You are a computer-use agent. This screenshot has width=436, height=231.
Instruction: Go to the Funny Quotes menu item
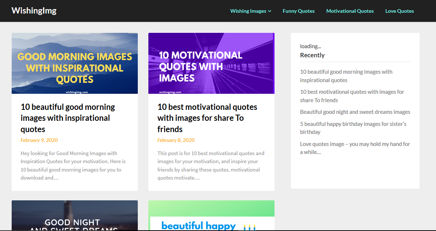click(298, 11)
